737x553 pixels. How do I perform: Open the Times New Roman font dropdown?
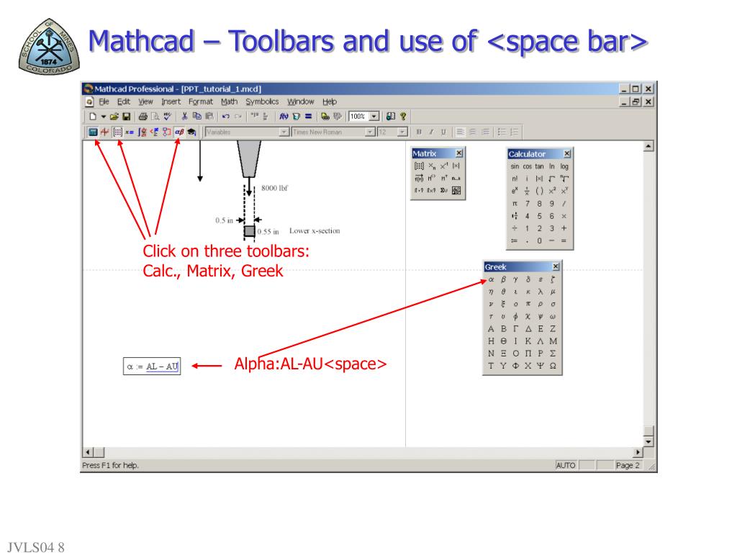(x=371, y=132)
